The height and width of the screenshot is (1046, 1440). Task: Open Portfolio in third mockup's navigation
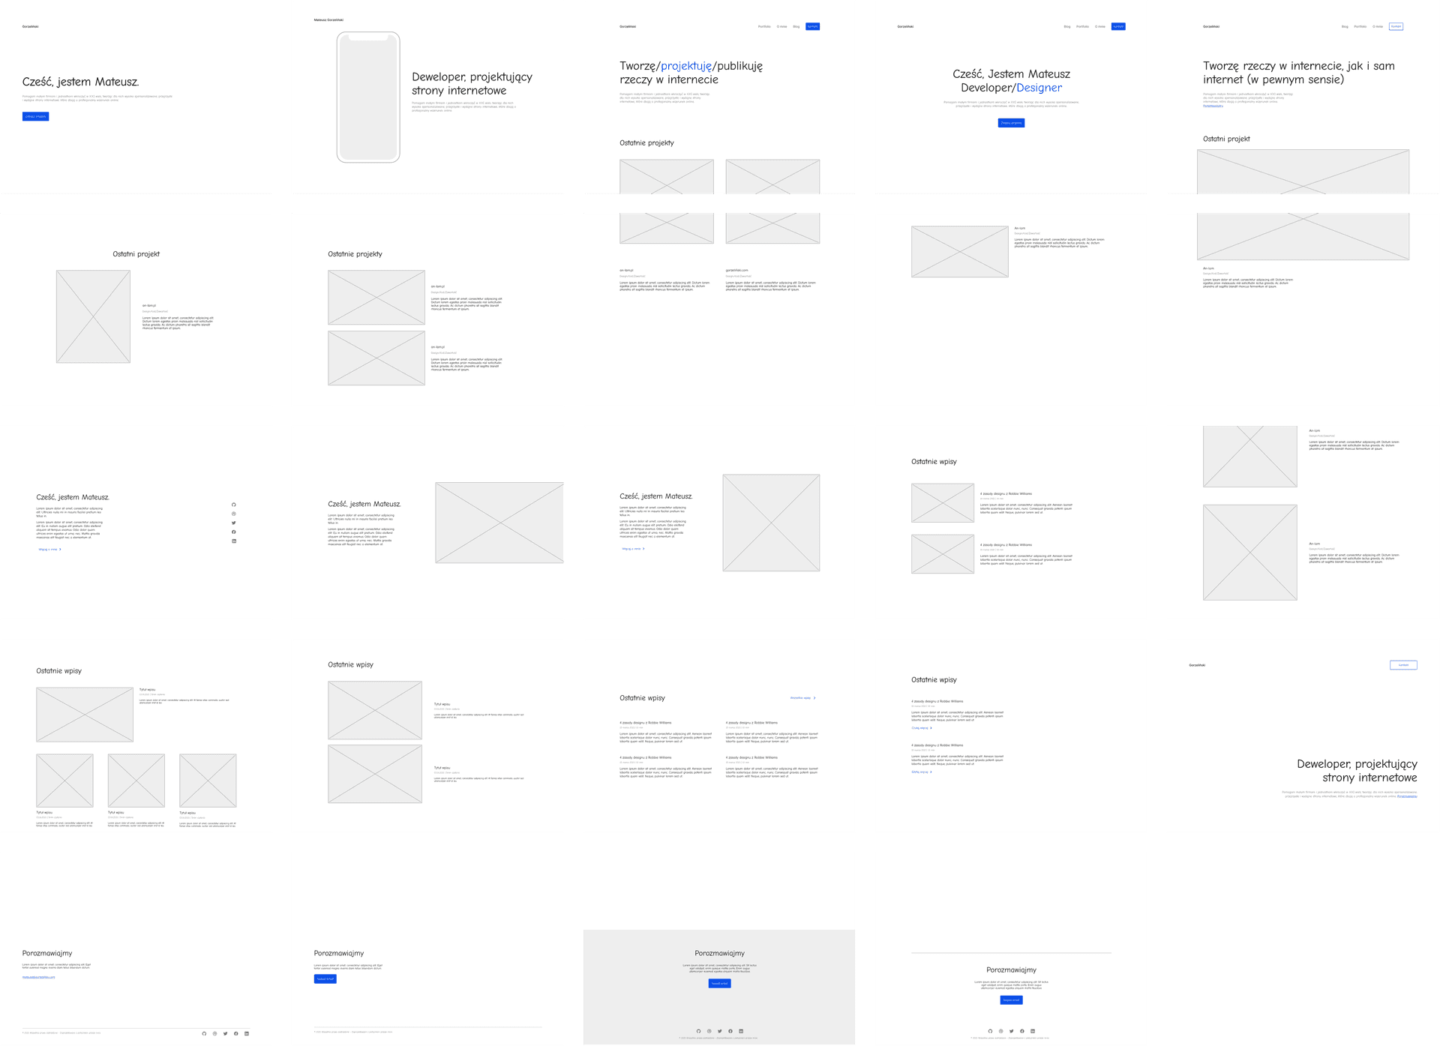click(x=764, y=26)
